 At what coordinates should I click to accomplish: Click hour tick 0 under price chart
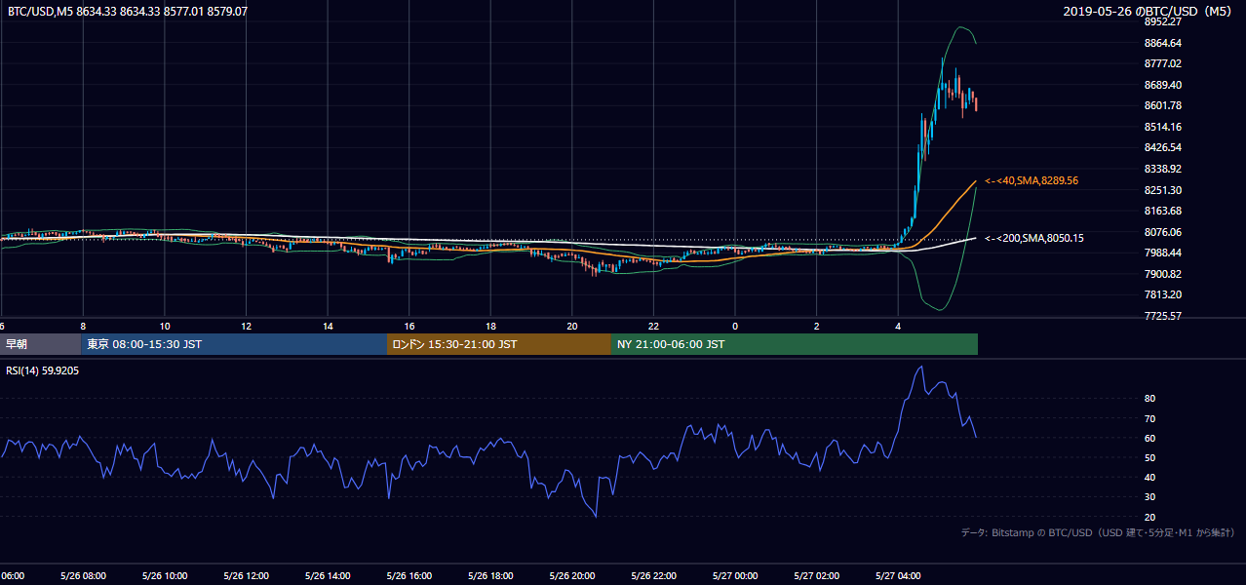[735, 327]
